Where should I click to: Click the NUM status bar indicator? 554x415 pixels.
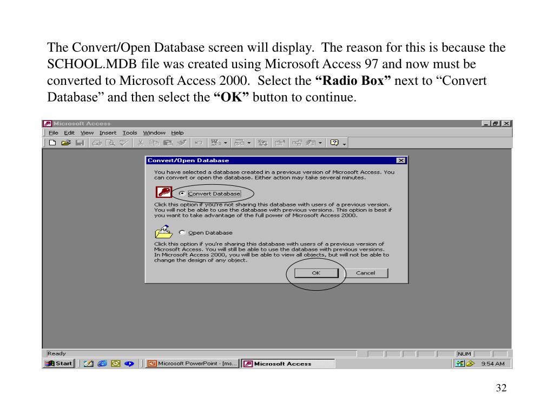(x=464, y=353)
